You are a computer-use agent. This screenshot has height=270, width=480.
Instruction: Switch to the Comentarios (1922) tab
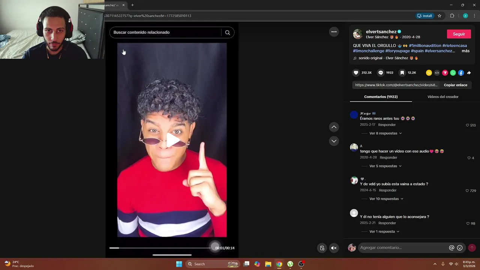[x=381, y=97]
